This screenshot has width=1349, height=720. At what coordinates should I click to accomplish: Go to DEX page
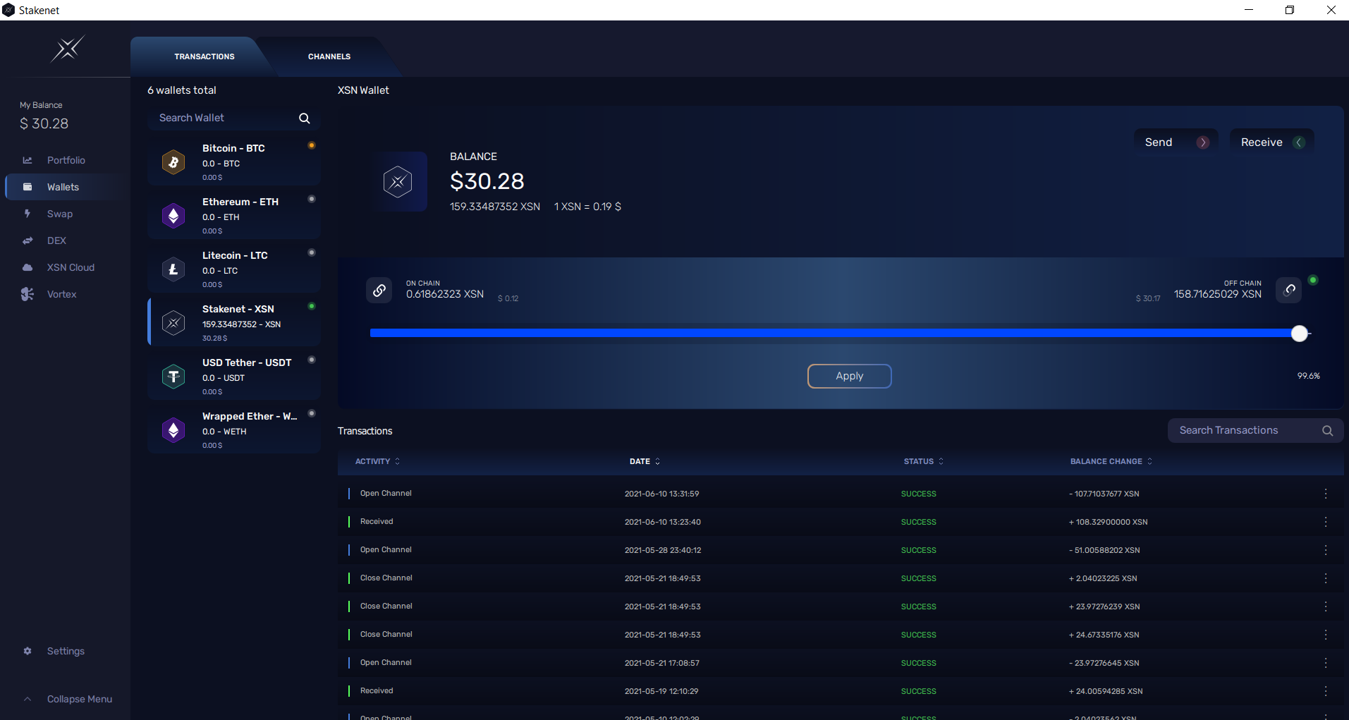click(56, 240)
